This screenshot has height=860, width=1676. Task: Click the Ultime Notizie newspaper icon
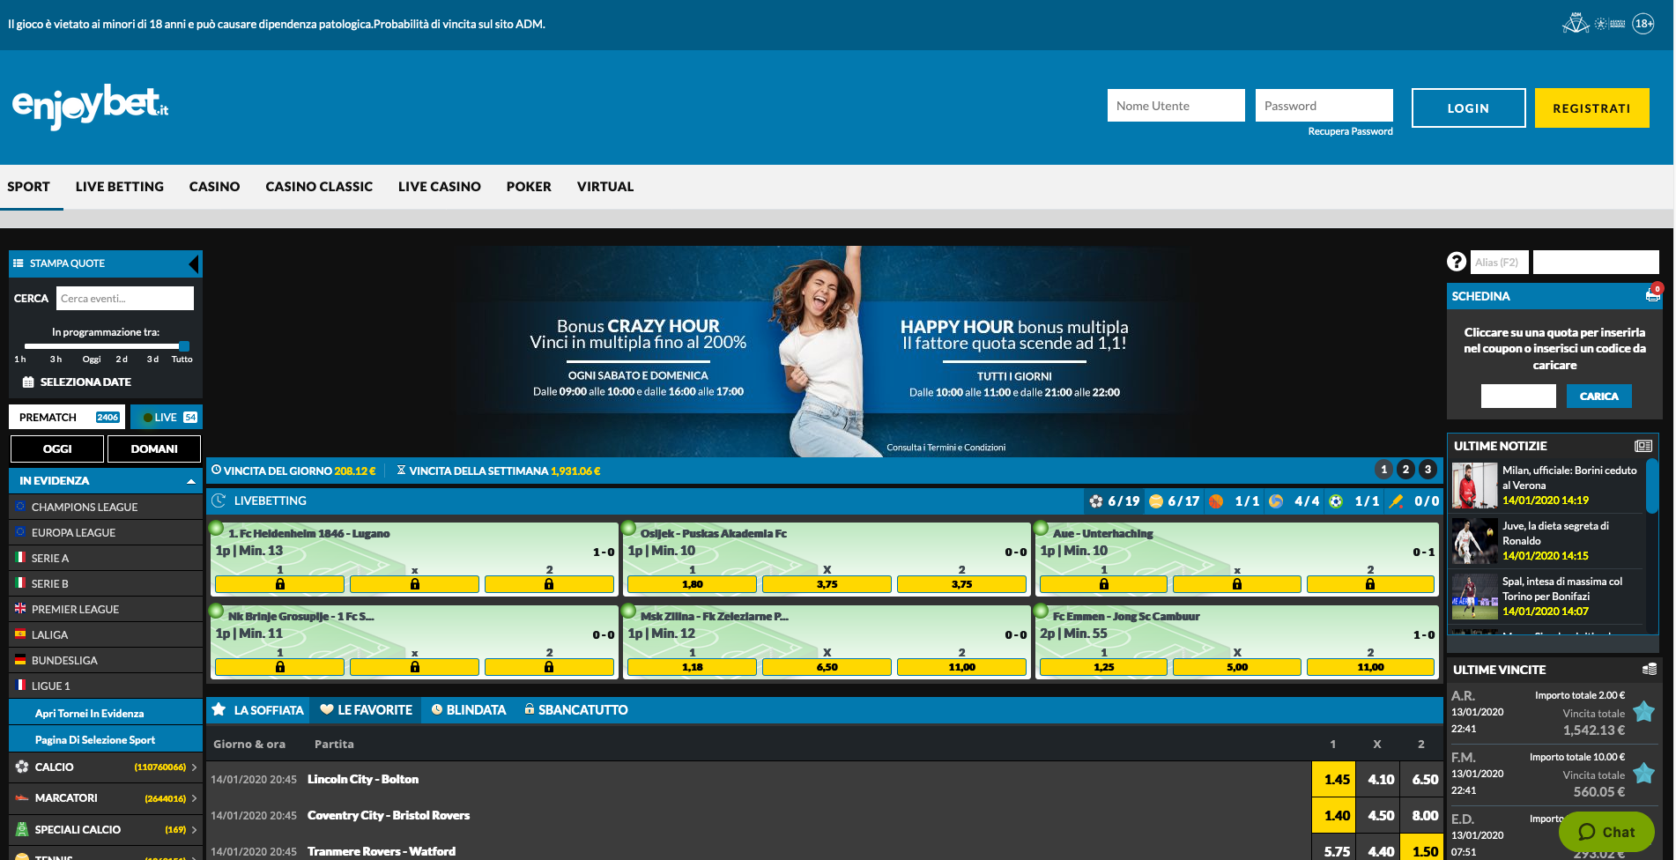tap(1643, 446)
